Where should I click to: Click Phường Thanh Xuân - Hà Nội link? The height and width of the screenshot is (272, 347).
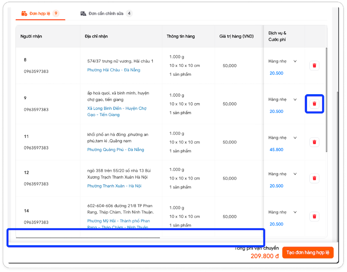click(114, 186)
